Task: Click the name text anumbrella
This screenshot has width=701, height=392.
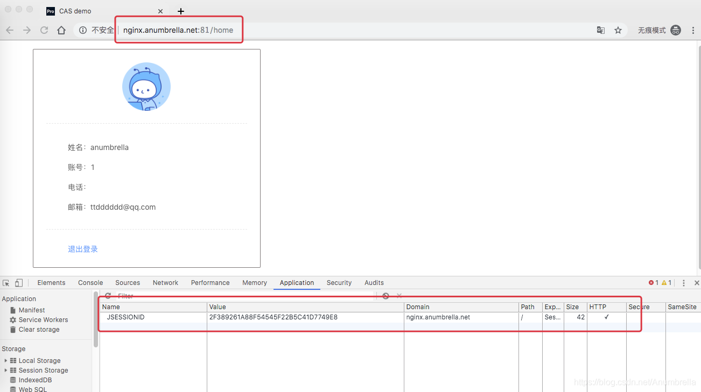Action: point(109,147)
